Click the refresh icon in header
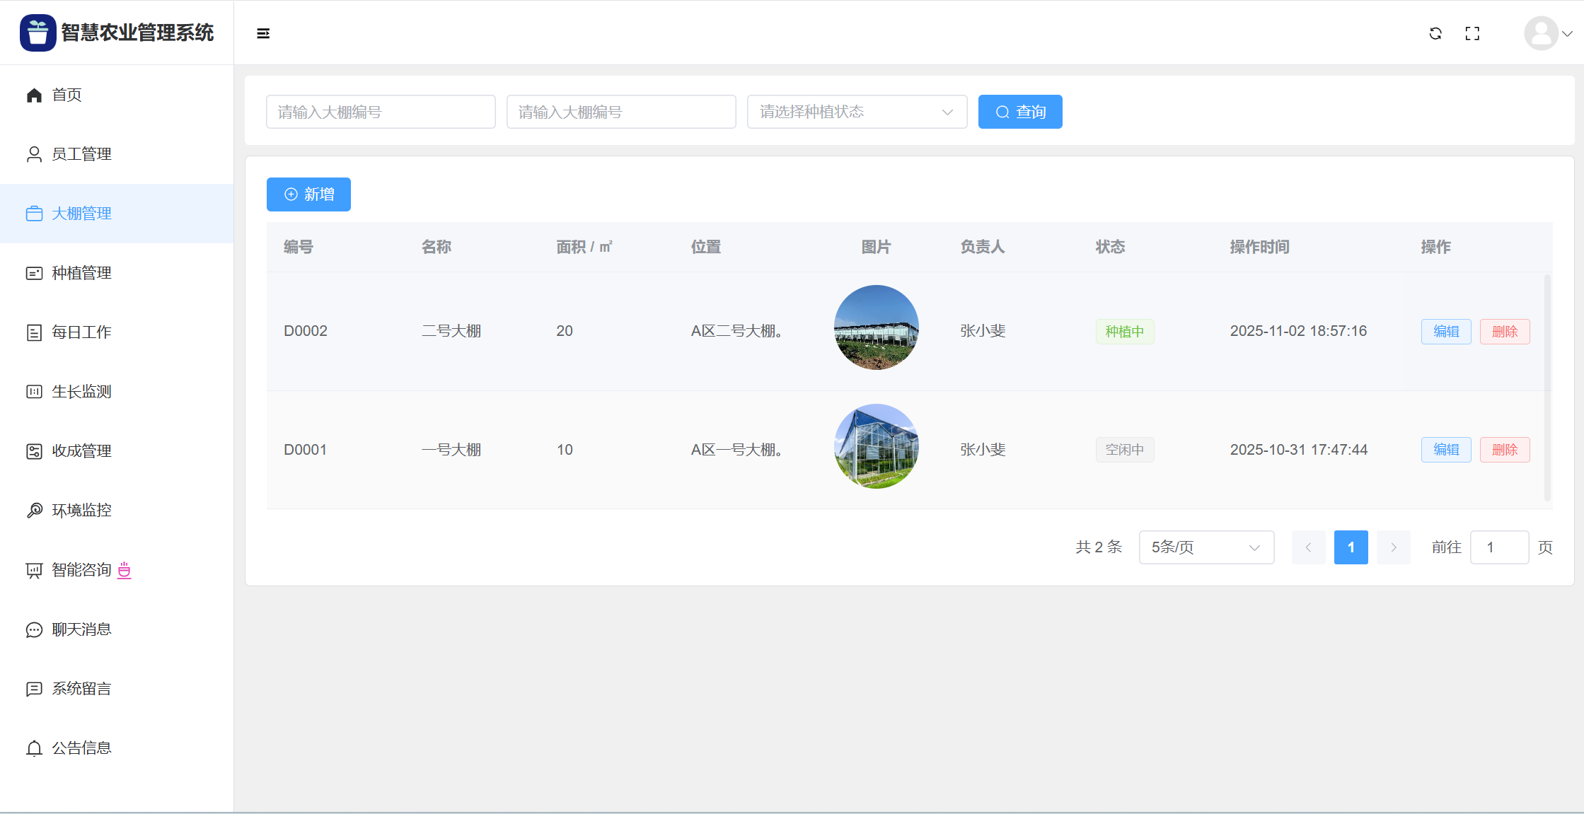 [1435, 33]
